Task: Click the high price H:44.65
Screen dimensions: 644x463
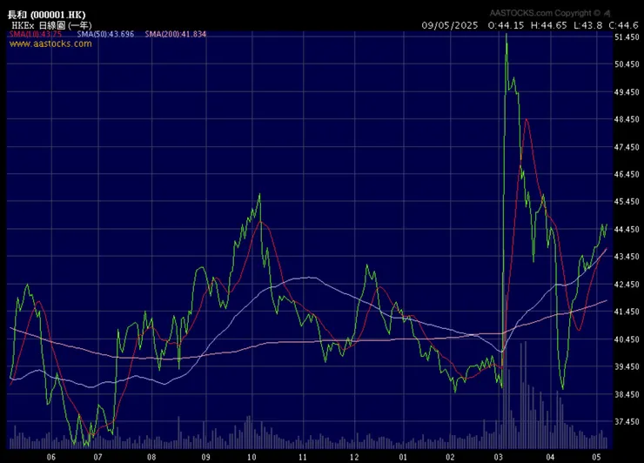Action: (x=549, y=25)
